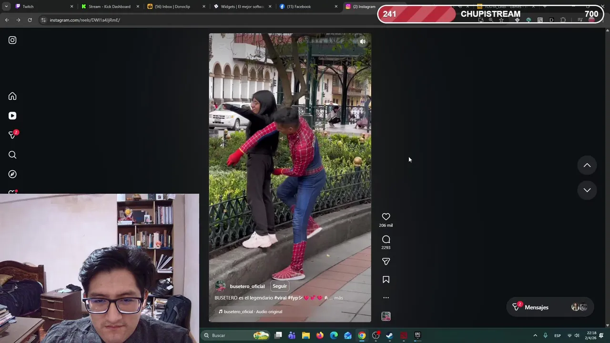Image resolution: width=610 pixels, height=343 pixels.
Task: Go to next reel down chevron
Action: click(587, 190)
